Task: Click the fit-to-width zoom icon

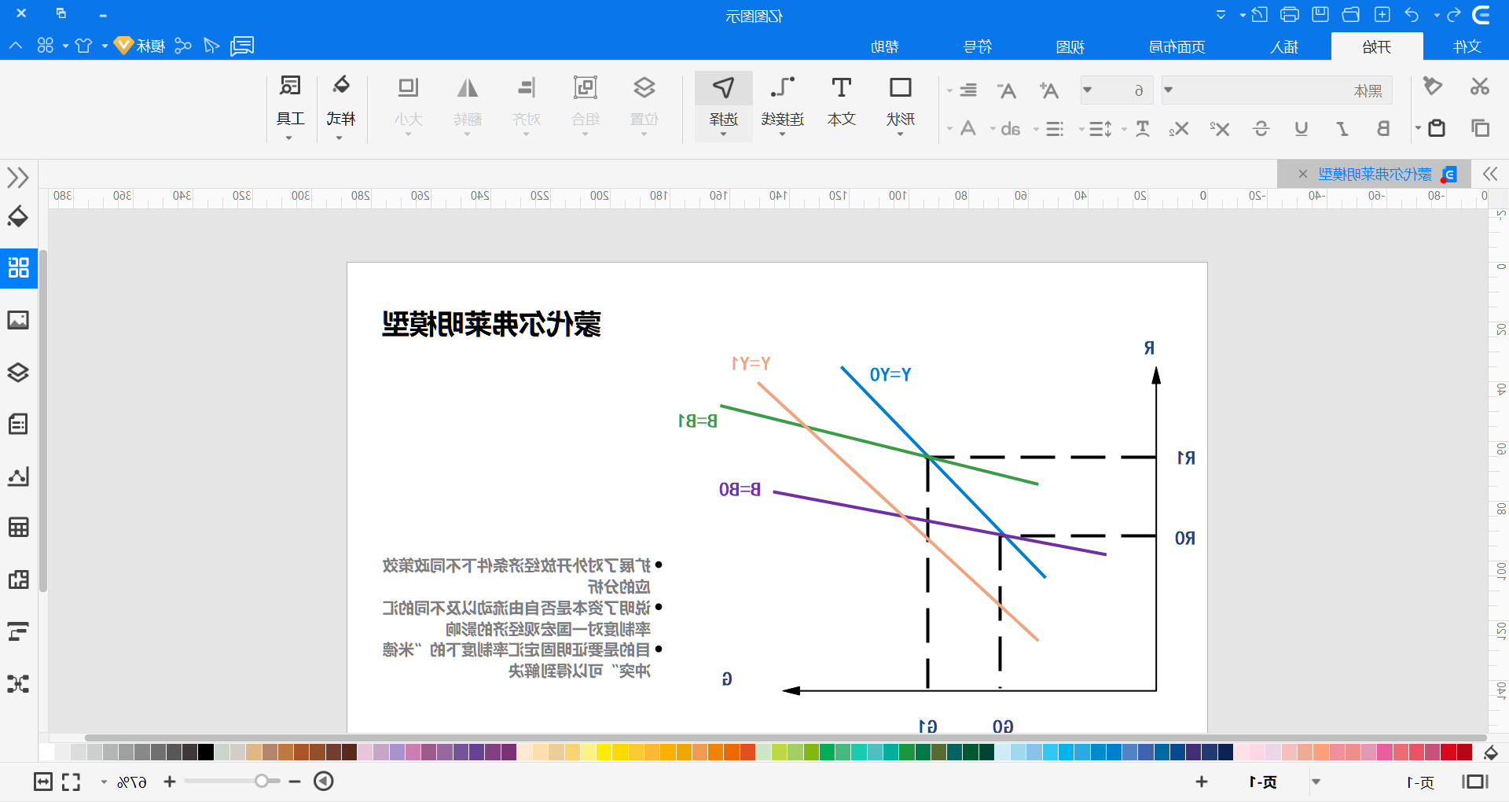Action: (x=43, y=782)
